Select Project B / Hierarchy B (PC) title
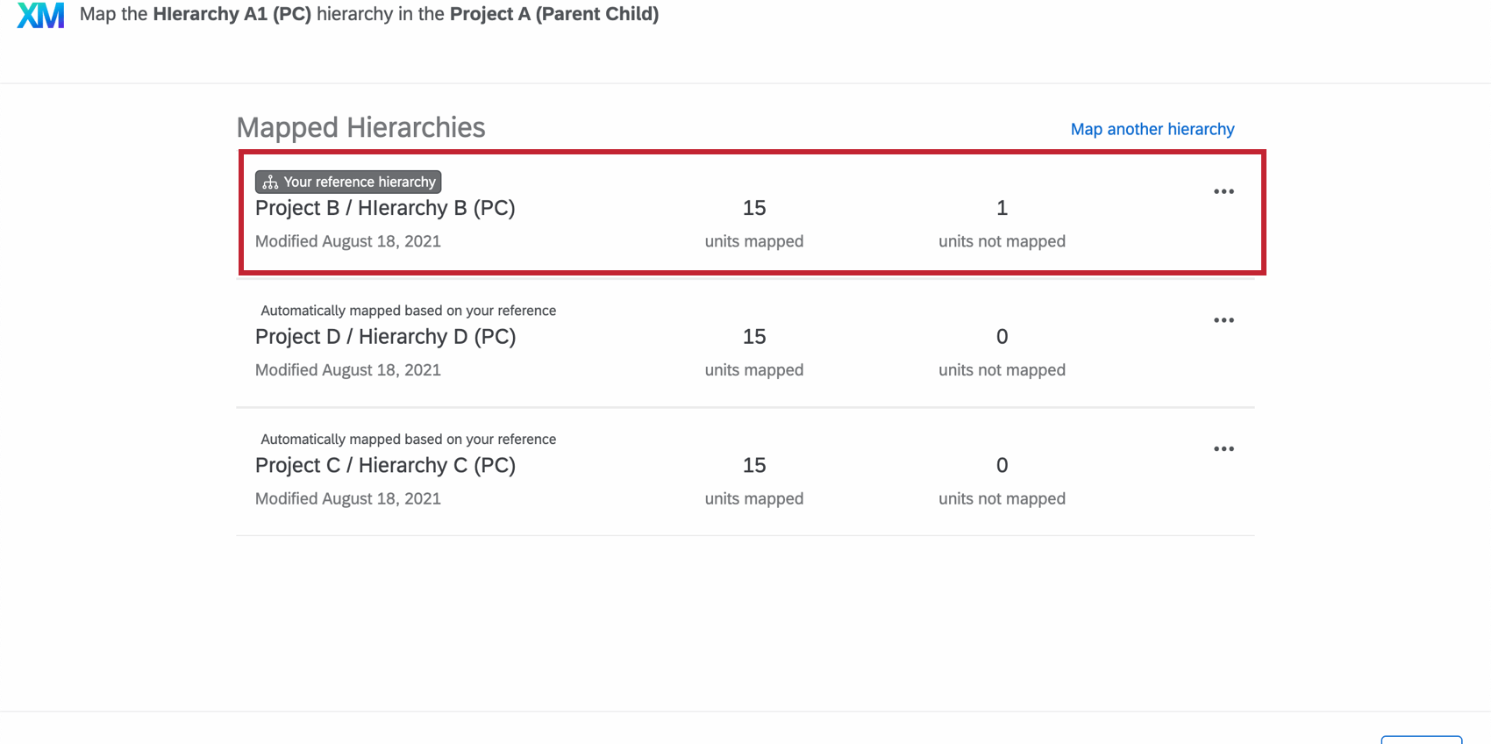 click(x=385, y=208)
